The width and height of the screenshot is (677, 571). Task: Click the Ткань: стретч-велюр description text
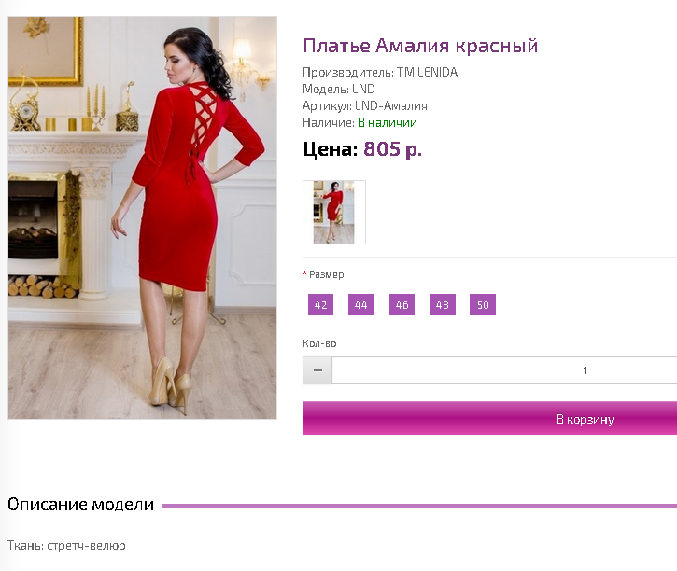tap(66, 546)
